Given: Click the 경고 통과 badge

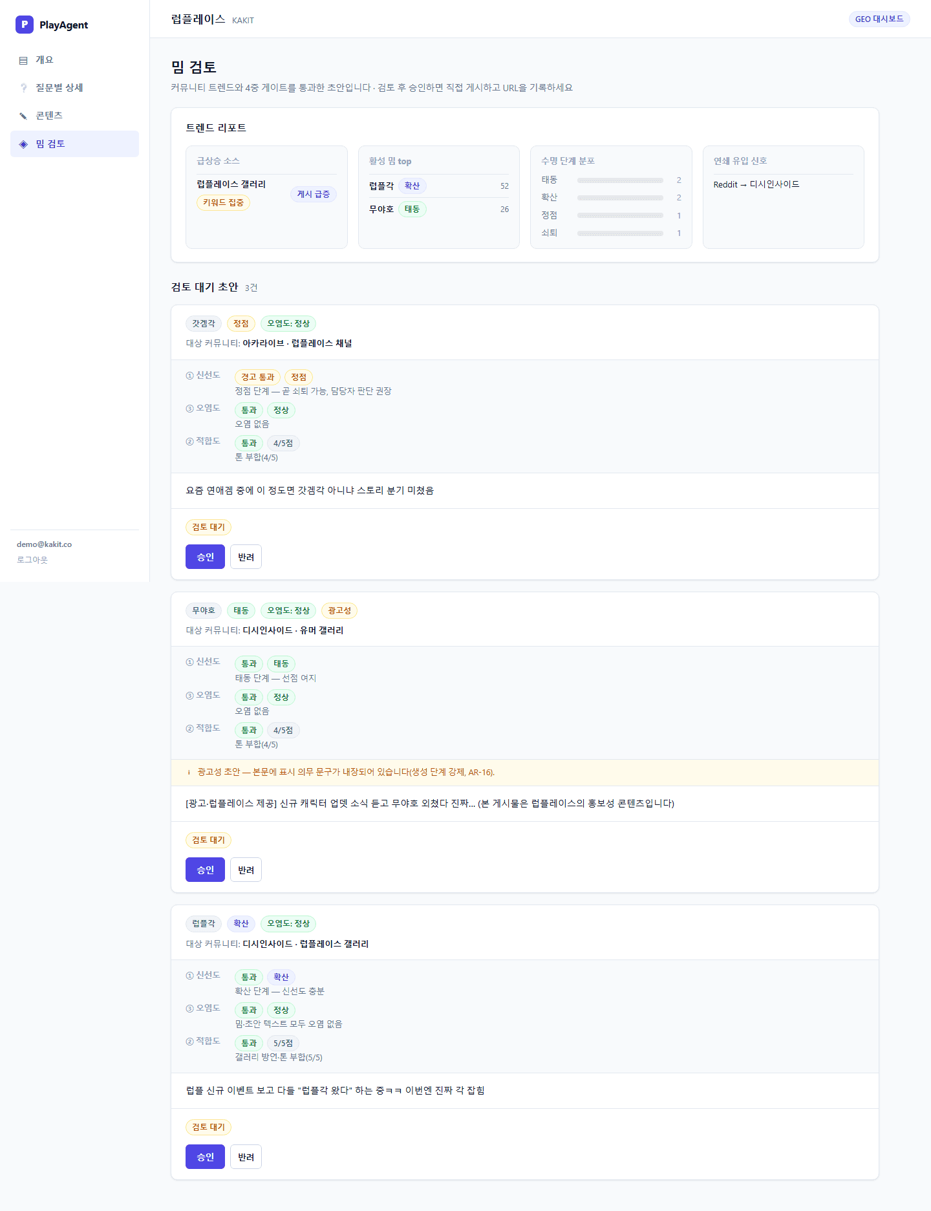Looking at the screenshot, I should coord(257,377).
